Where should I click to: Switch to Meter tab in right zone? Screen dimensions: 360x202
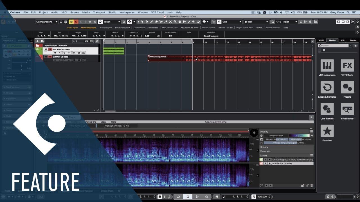(353, 40)
